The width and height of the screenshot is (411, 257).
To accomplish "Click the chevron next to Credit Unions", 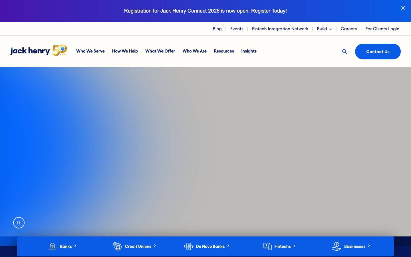I will [x=155, y=246].
